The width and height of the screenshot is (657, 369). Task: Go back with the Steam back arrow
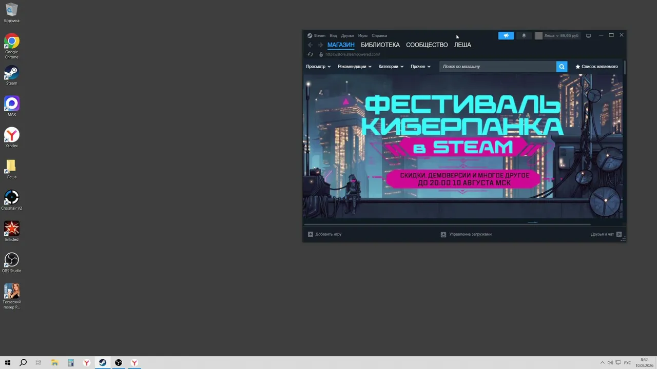[310, 45]
